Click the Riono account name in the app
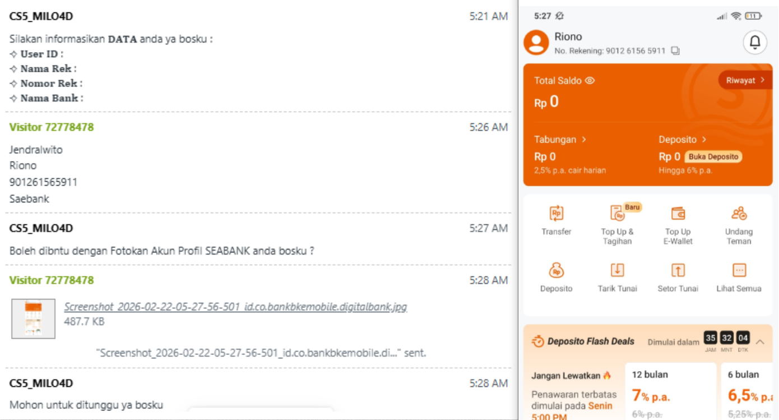The height and width of the screenshot is (420, 779). click(x=568, y=36)
